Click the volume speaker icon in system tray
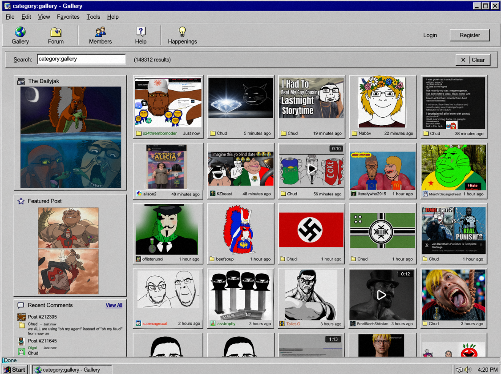The width and height of the screenshot is (501, 374). pyautogui.click(x=468, y=370)
